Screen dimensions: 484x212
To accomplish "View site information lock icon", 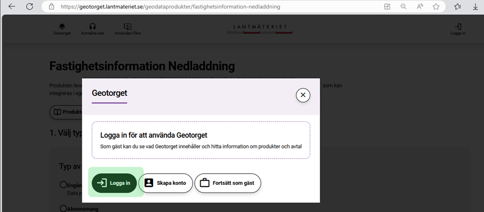I will 51,7.
